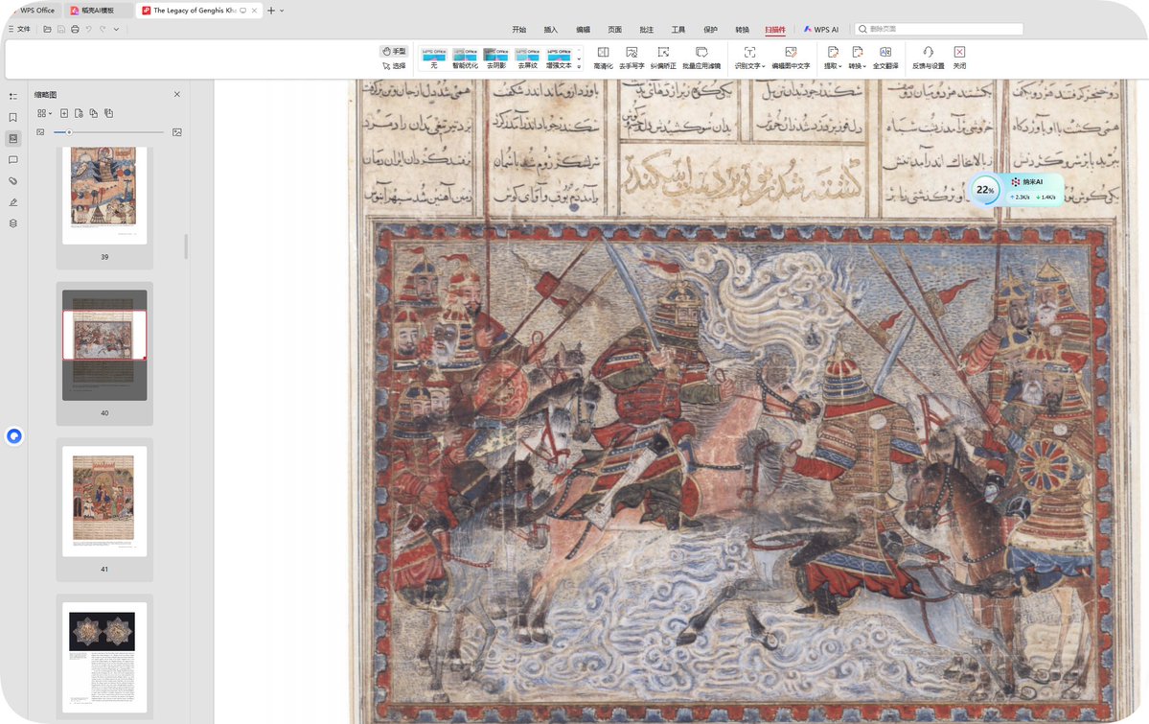1149x724 pixels.
Task: Apply the 智能优化 filter preset
Action: 466,58
